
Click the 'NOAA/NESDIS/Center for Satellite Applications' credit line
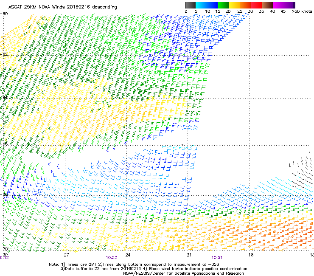point(183,273)
